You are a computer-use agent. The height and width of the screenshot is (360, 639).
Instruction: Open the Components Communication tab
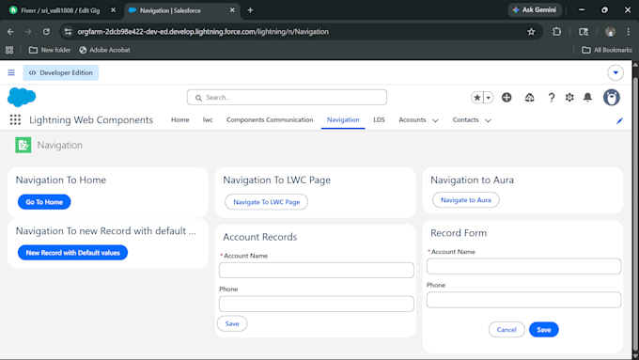[x=270, y=120]
